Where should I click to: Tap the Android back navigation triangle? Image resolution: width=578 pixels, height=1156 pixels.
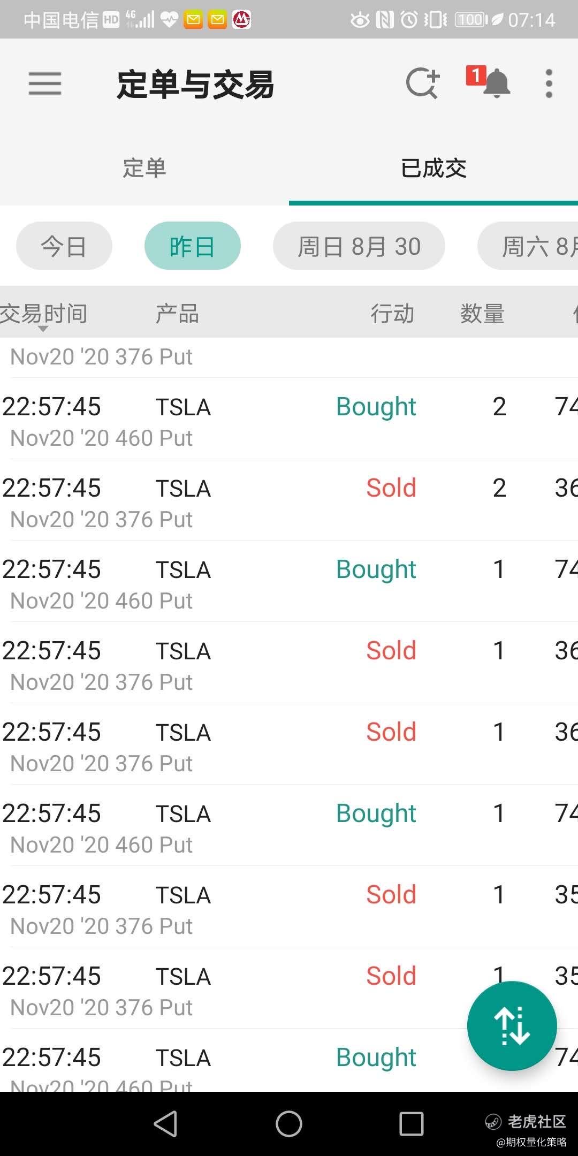[165, 1123]
